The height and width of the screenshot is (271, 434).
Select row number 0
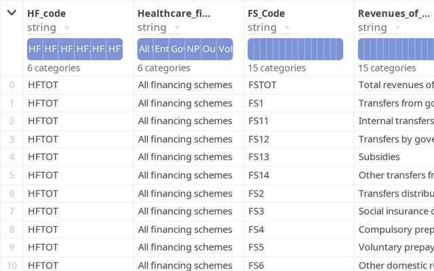pyautogui.click(x=12, y=85)
